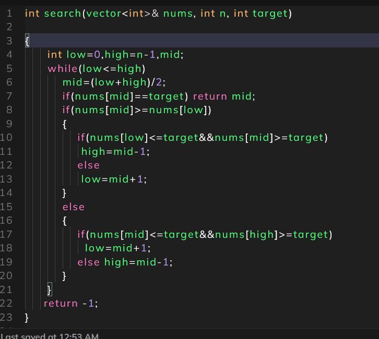Click line number 22 in the gutter
The image size is (379, 339).
tap(6, 304)
